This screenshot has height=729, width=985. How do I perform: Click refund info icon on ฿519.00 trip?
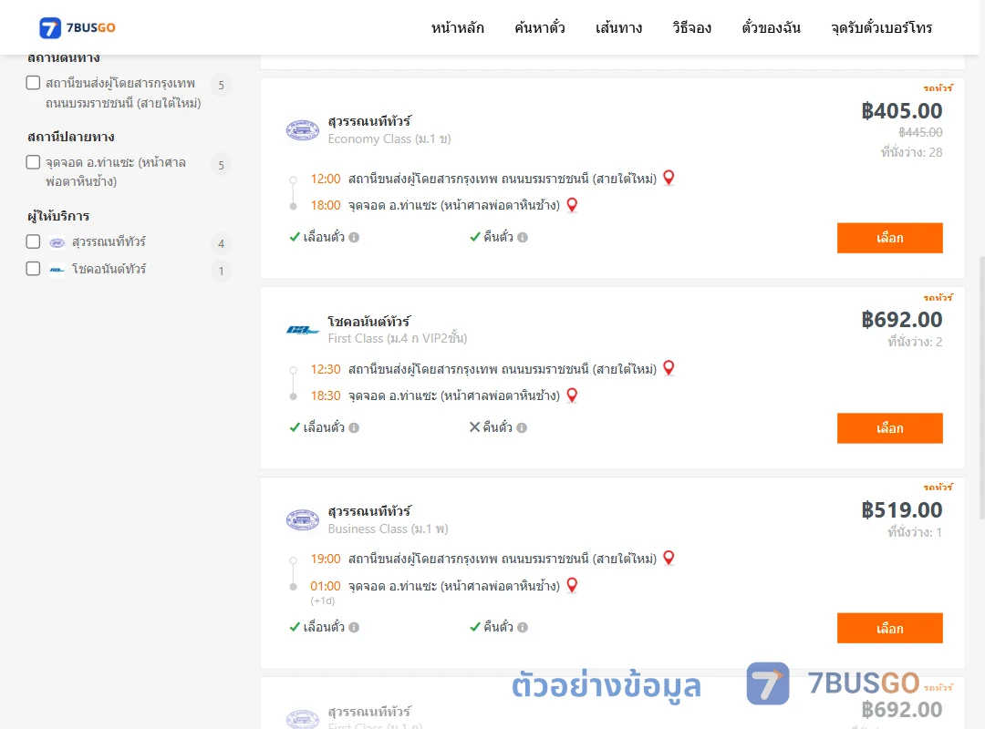click(x=523, y=627)
